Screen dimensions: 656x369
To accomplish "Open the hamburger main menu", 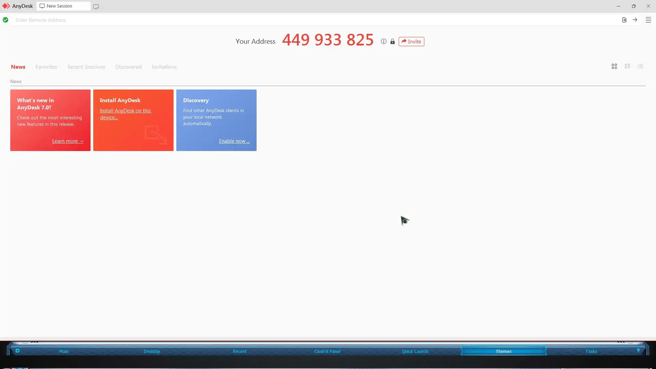I will [648, 20].
